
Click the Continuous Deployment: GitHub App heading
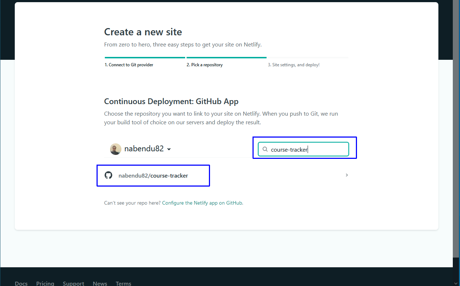171,101
